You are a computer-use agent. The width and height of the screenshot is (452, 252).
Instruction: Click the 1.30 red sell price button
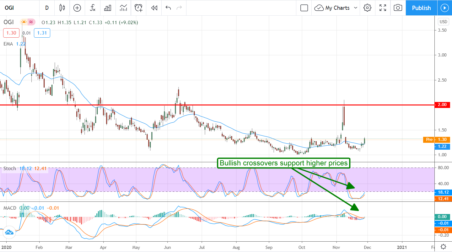tap(10, 33)
